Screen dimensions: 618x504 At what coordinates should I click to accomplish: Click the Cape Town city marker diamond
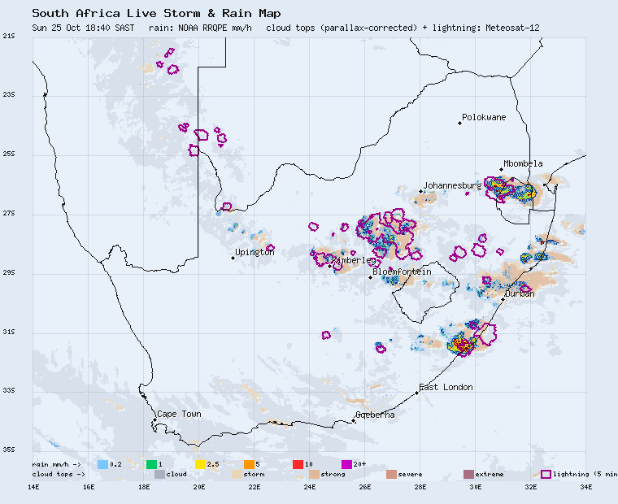[154, 419]
